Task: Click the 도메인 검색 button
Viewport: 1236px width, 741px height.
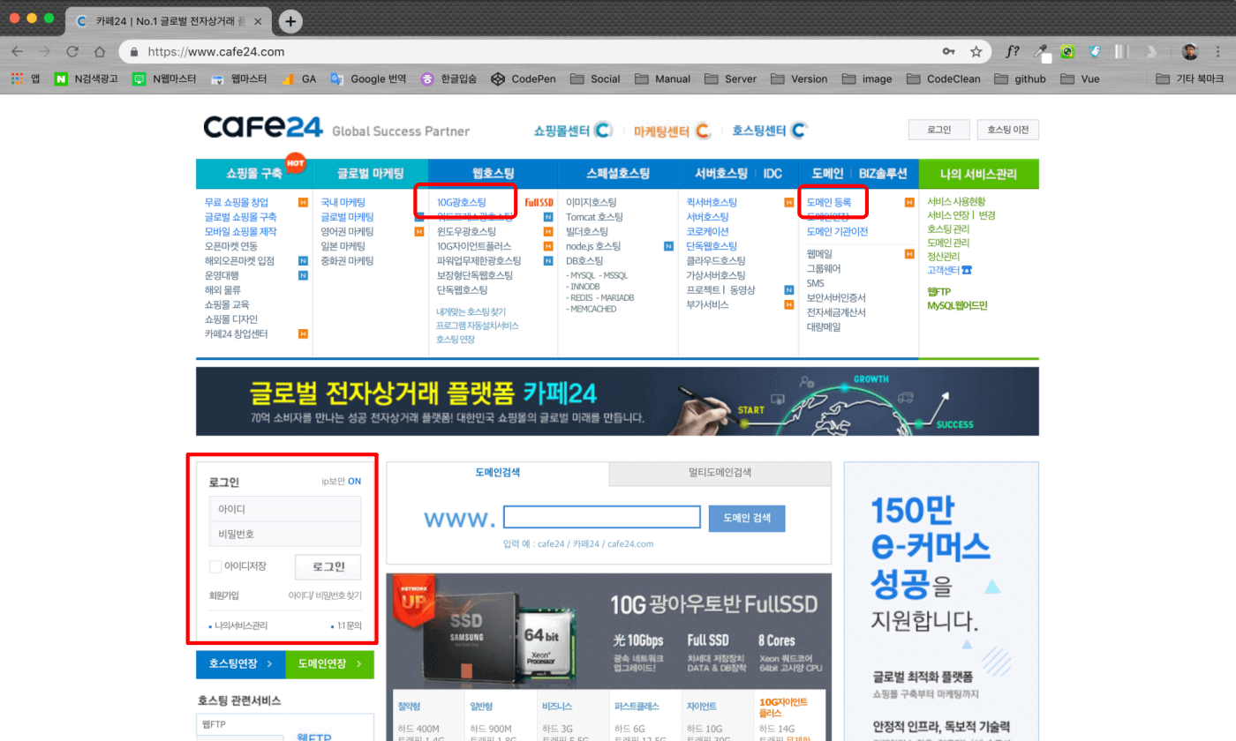Action: [x=746, y=518]
